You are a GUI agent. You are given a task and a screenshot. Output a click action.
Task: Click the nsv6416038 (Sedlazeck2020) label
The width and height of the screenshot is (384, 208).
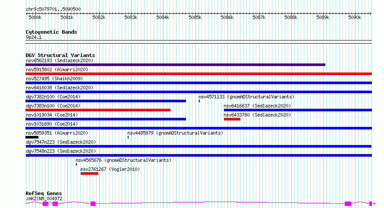tap(60, 88)
